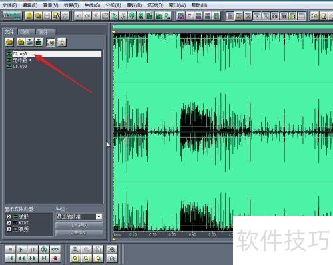333x265 pixels.
Task: Click the 完整路径 button
Action: point(79,233)
